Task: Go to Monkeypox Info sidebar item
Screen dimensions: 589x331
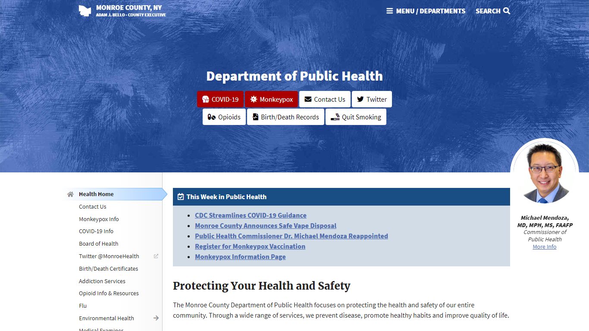Action: (x=99, y=219)
